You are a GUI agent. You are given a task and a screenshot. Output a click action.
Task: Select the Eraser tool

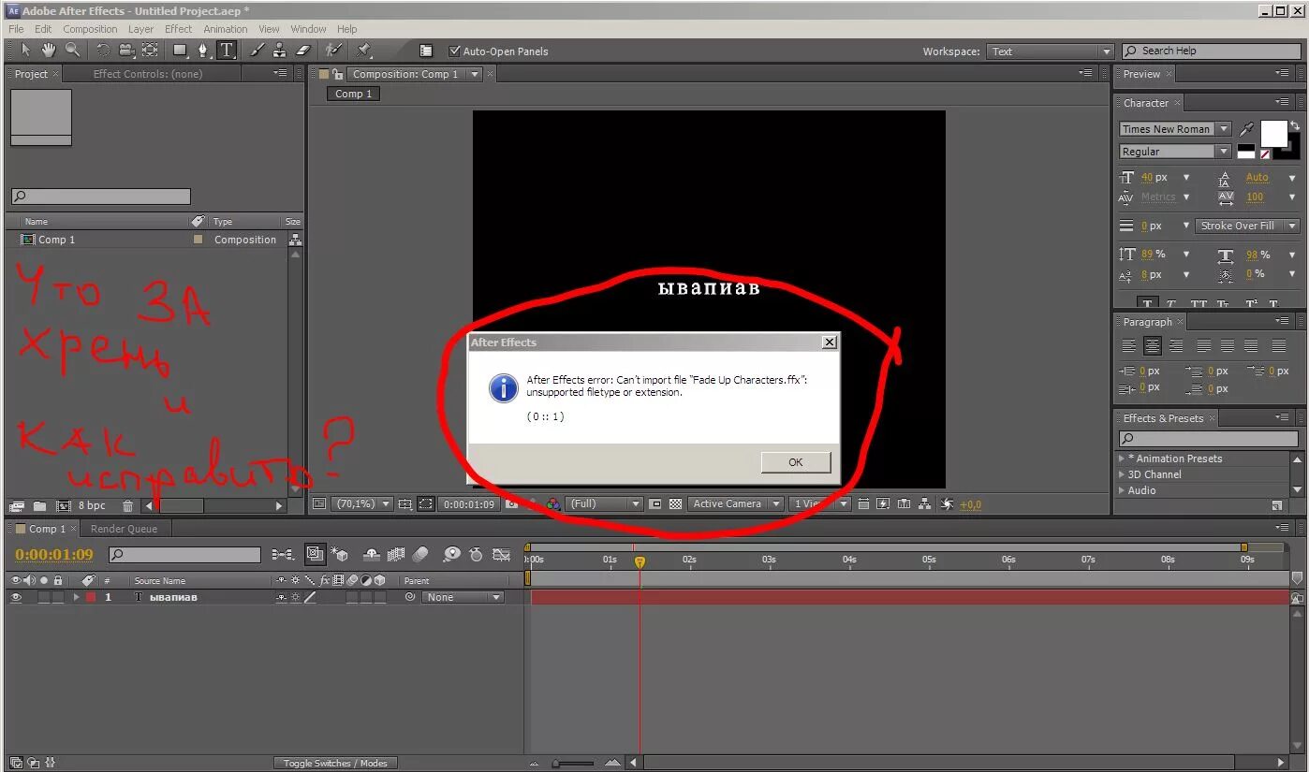(x=303, y=51)
